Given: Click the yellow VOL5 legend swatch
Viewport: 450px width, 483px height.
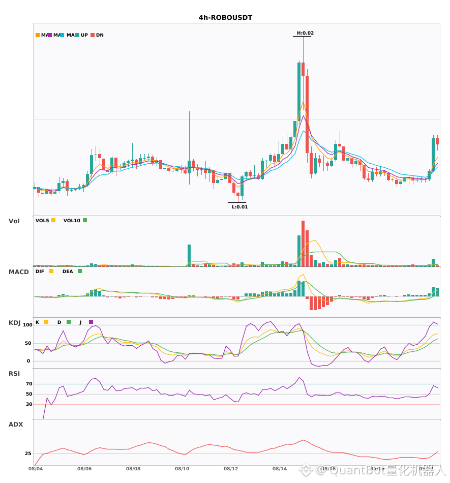Looking at the screenshot, I should pyautogui.click(x=53, y=220).
